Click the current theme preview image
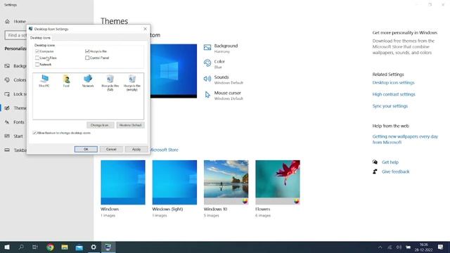Screen dimensions: 450x253 pos(174,71)
